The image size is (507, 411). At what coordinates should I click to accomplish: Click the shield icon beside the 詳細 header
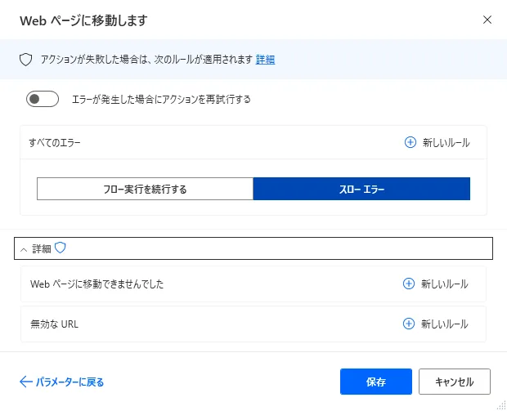point(60,248)
